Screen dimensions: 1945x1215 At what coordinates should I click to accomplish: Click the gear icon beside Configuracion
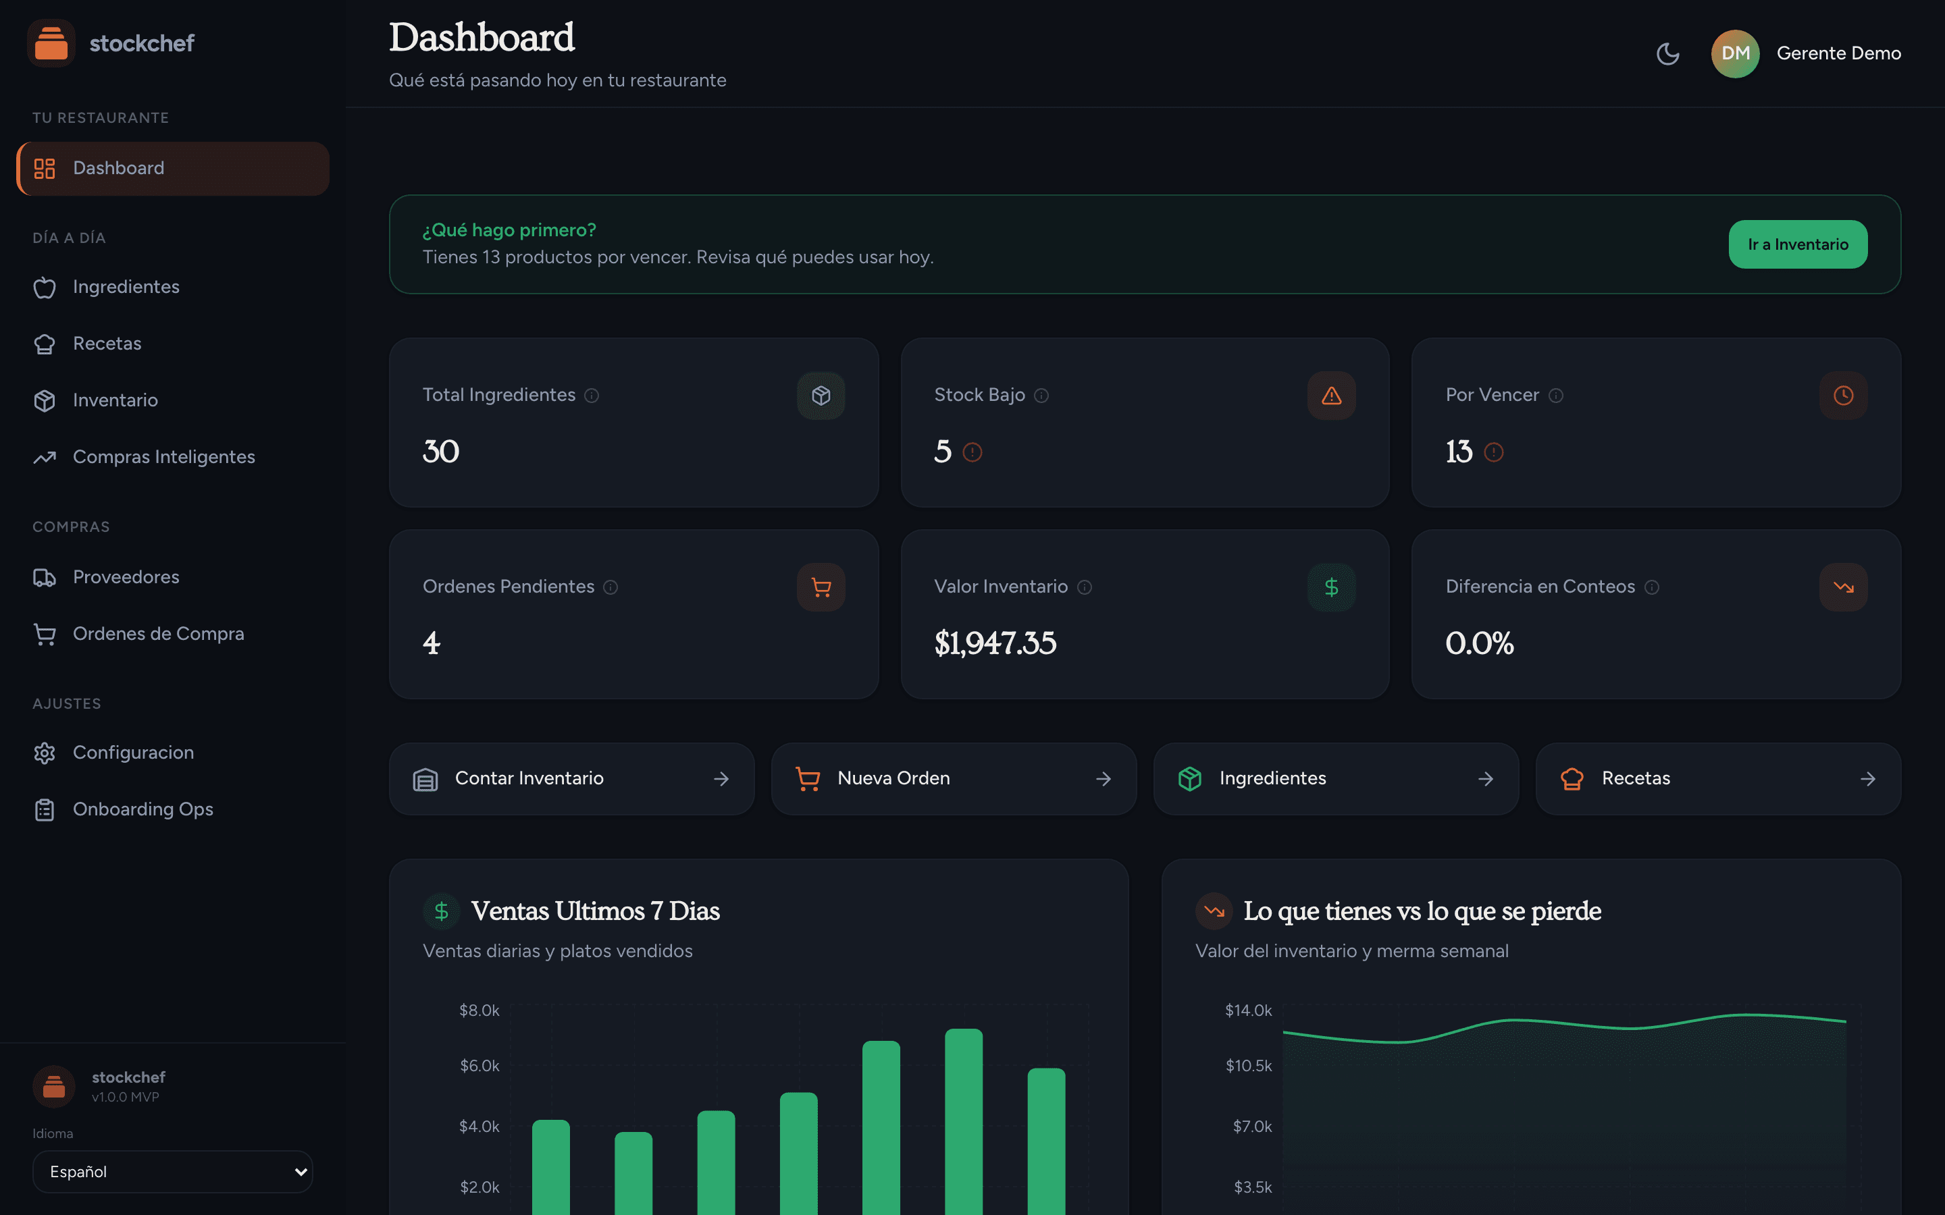(44, 753)
